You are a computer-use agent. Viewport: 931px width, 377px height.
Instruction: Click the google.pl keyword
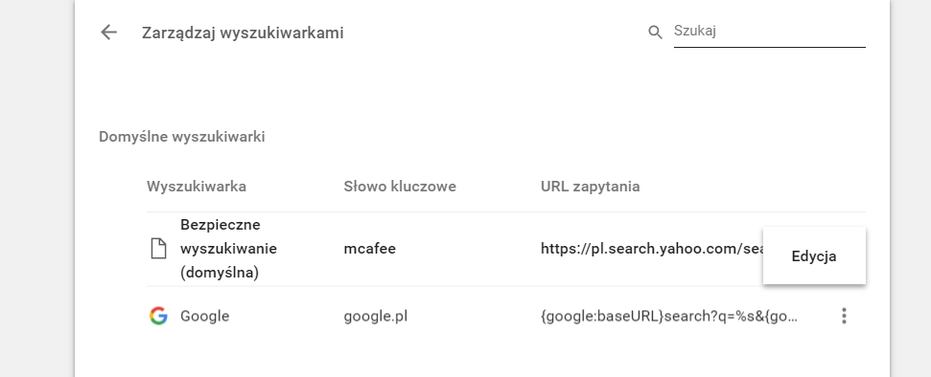coord(375,316)
